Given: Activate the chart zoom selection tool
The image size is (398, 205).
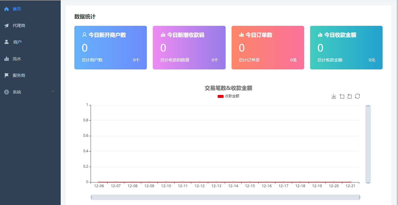Looking at the screenshot, I should (342, 96).
